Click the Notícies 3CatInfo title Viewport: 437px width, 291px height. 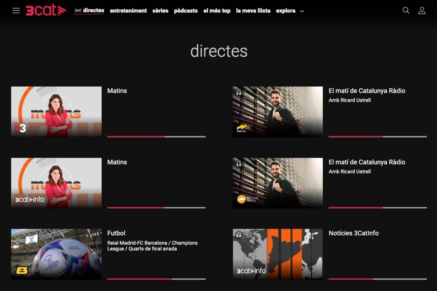coord(353,233)
